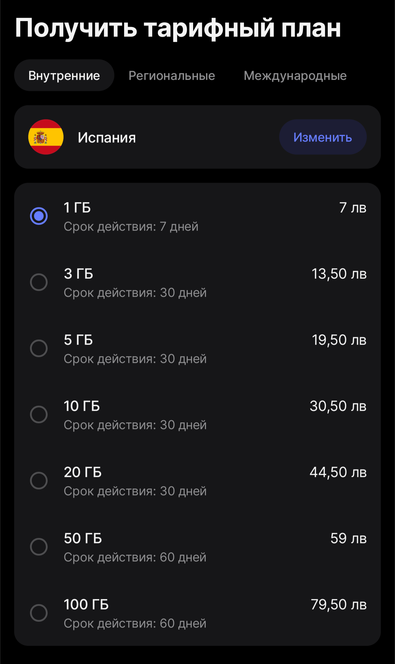Tap the 13,50 лв price

pyautogui.click(x=339, y=274)
